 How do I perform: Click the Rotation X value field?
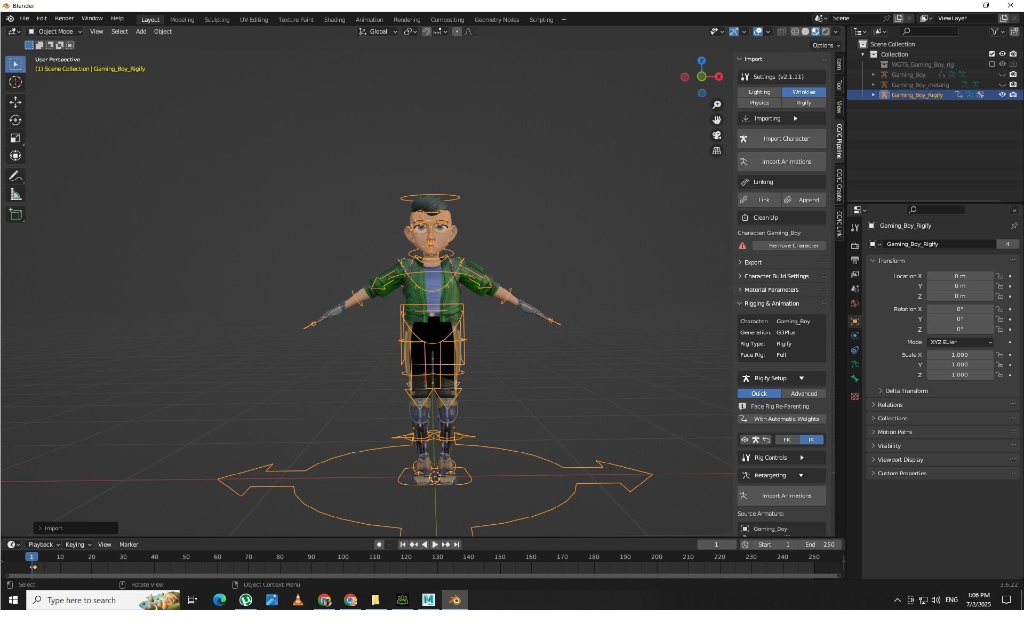point(960,309)
